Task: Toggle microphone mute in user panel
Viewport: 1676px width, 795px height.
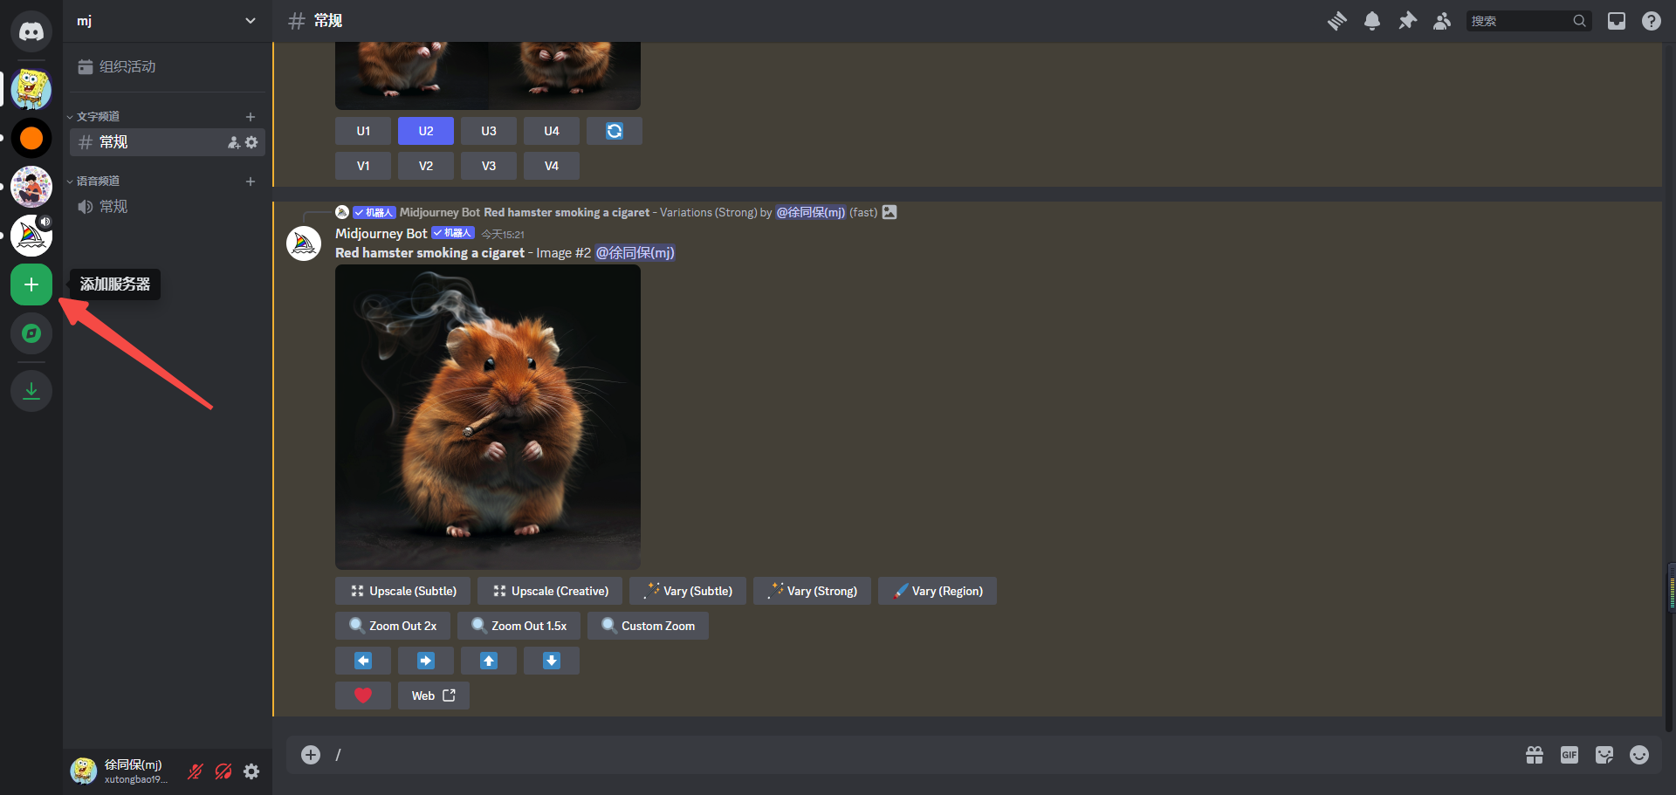Action: point(196,771)
